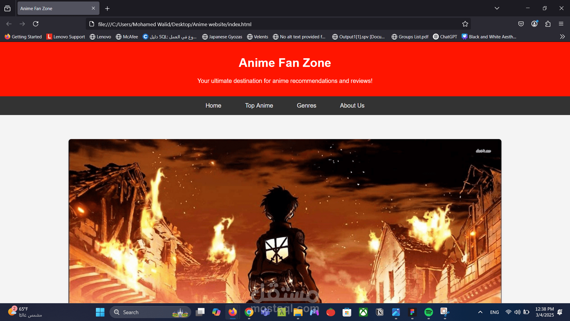Show more bookmarks with the double chevron
570x321 pixels.
pos(562,37)
